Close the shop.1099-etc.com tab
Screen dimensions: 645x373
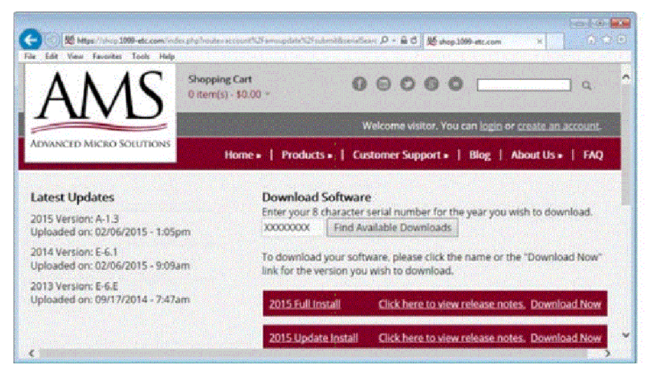click(539, 41)
